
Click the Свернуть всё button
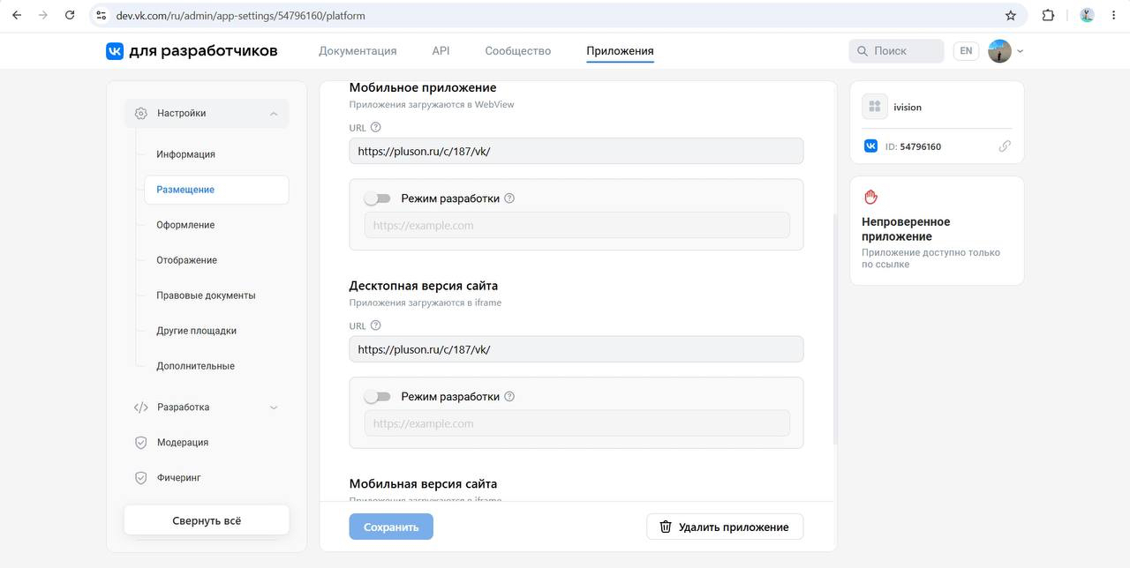point(207,520)
